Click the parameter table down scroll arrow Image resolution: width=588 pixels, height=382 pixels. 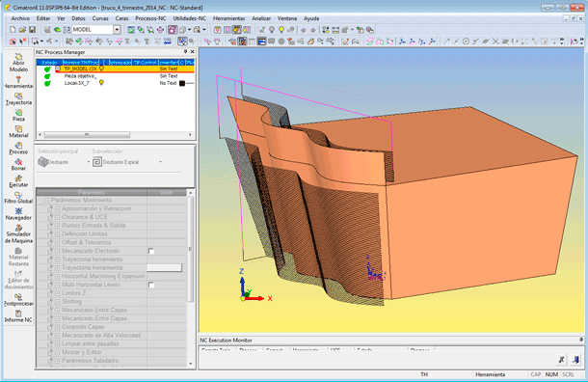[191, 364]
